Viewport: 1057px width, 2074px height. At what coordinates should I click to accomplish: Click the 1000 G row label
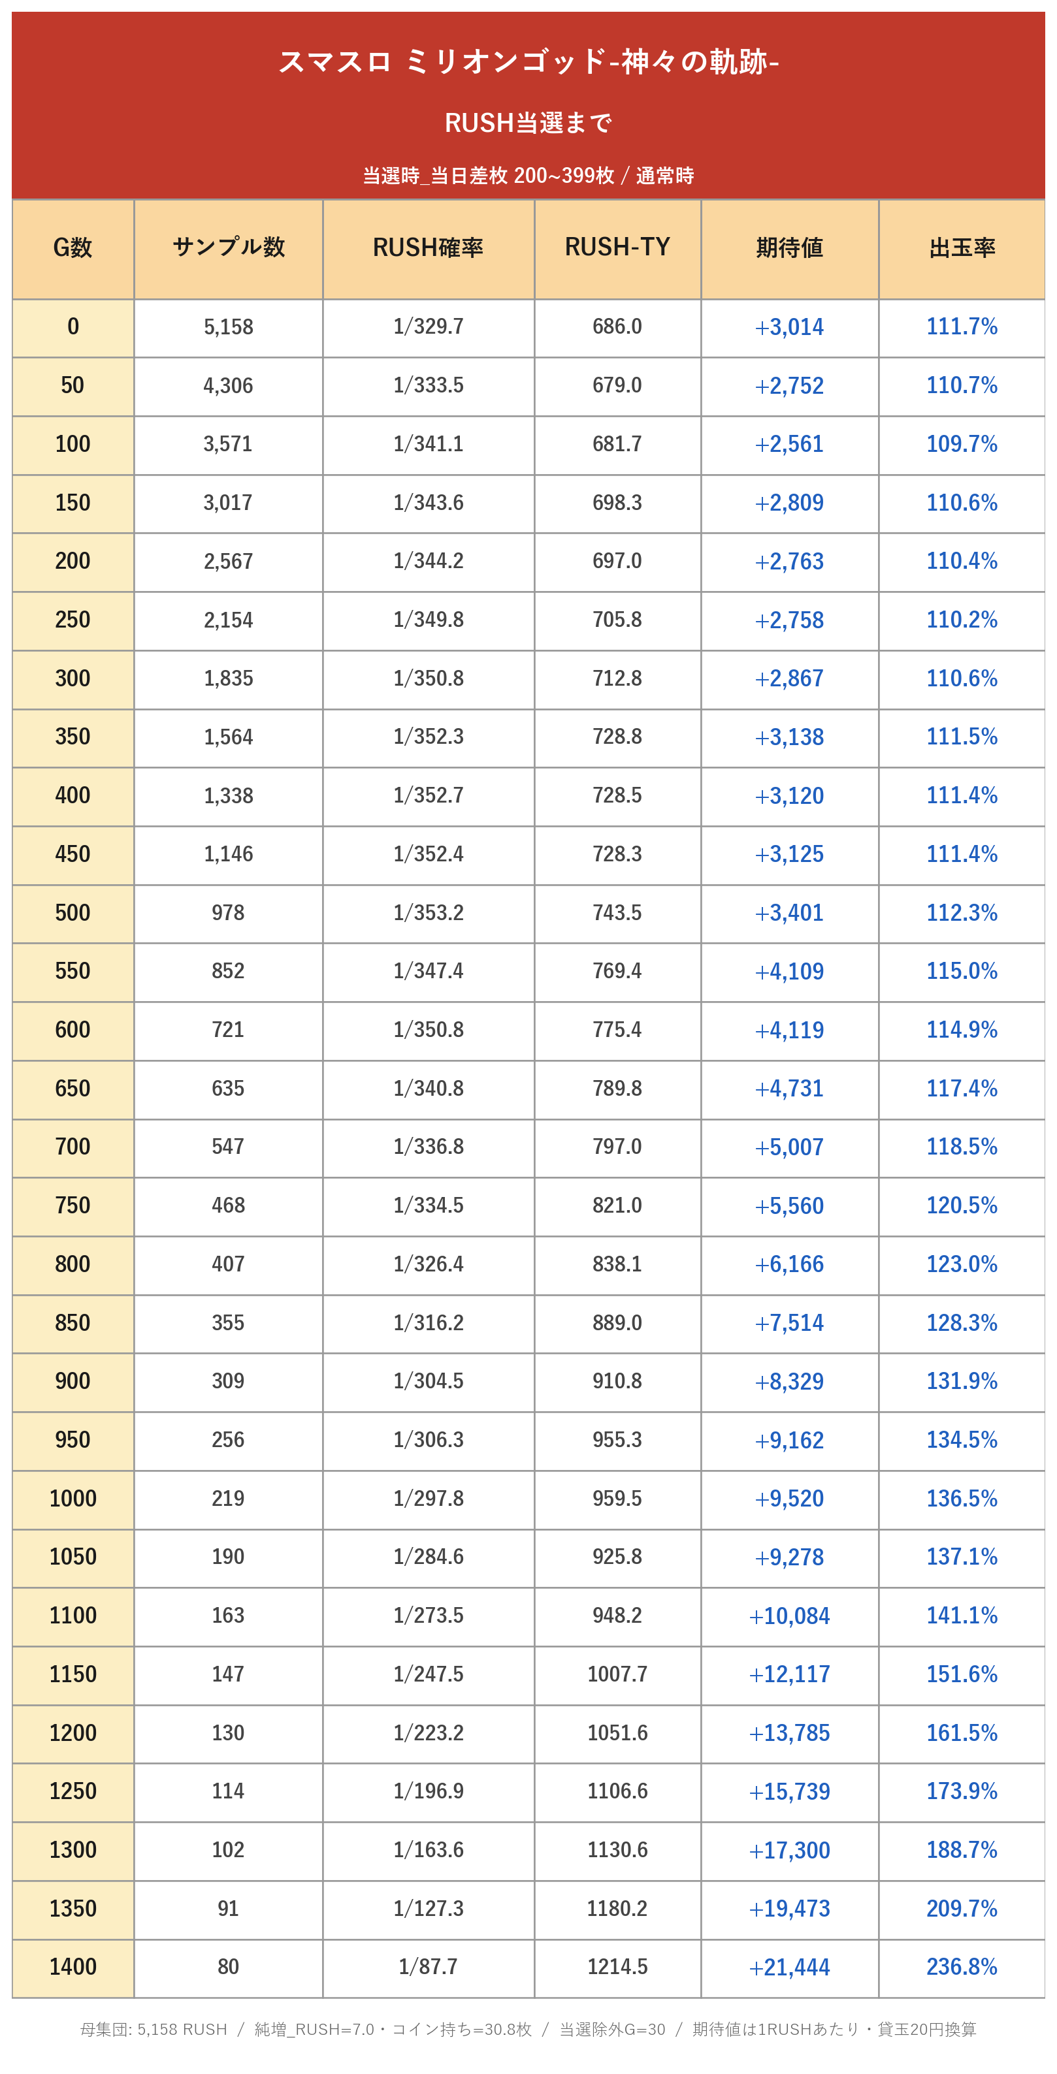pyautogui.click(x=73, y=1499)
